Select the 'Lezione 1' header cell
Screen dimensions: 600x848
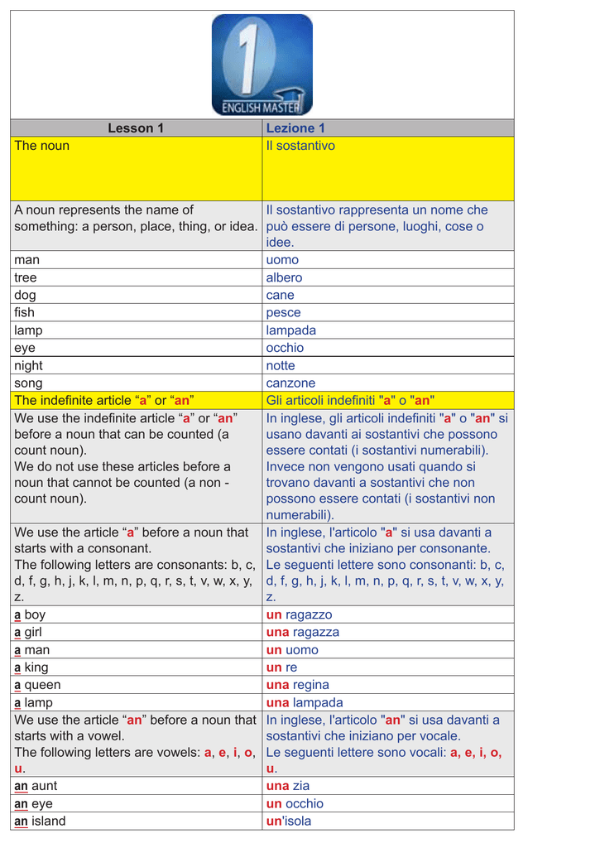pyautogui.click(x=388, y=128)
